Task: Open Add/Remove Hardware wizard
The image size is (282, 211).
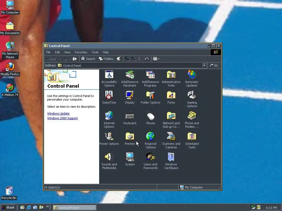Action: [x=130, y=79]
